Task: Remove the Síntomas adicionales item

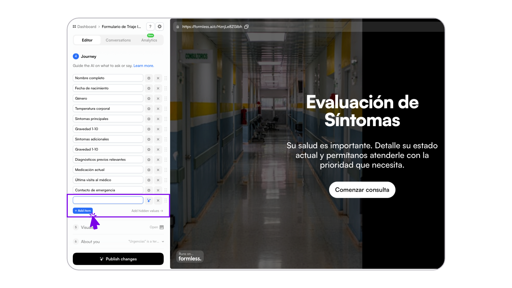Action: coord(158,139)
